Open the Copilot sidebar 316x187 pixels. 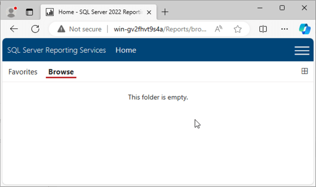pyautogui.click(x=304, y=29)
